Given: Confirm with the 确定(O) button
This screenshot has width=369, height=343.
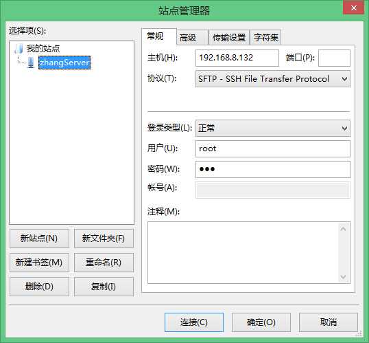Looking at the screenshot, I should tap(261, 322).
